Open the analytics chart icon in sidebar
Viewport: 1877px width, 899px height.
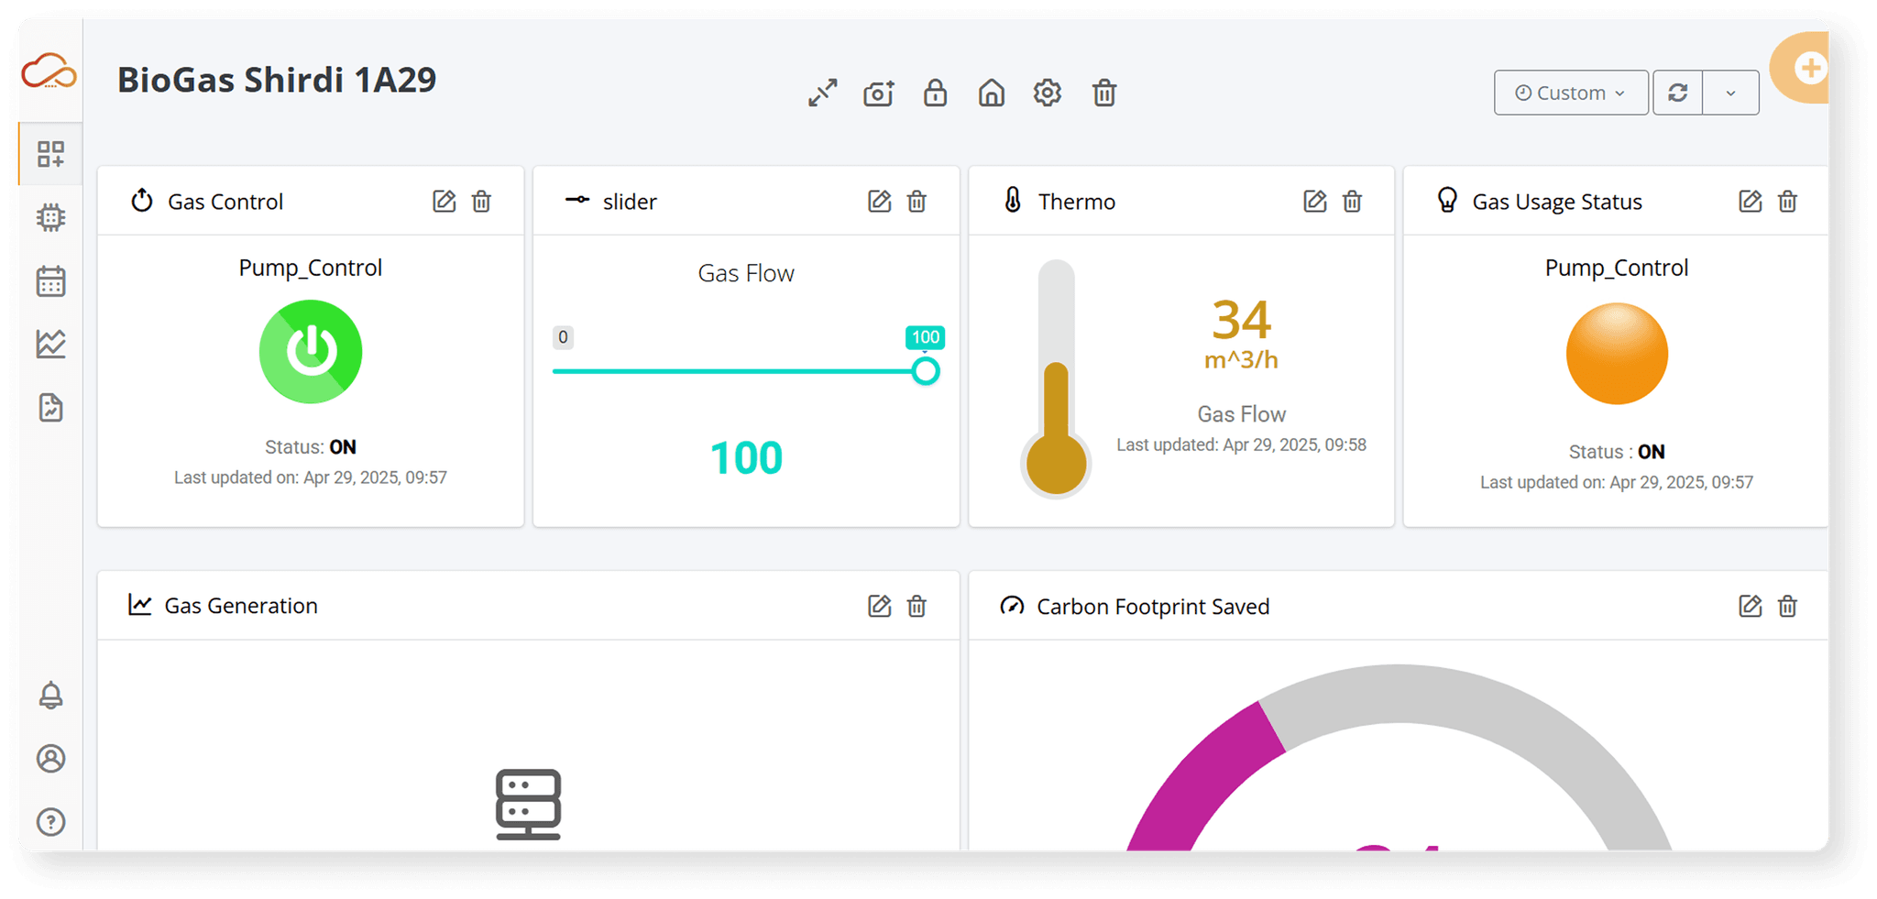coord(51,345)
